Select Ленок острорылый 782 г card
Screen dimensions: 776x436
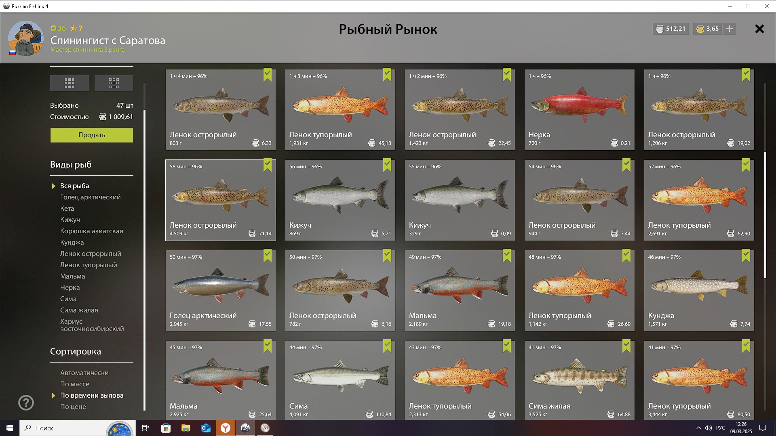[x=340, y=291]
